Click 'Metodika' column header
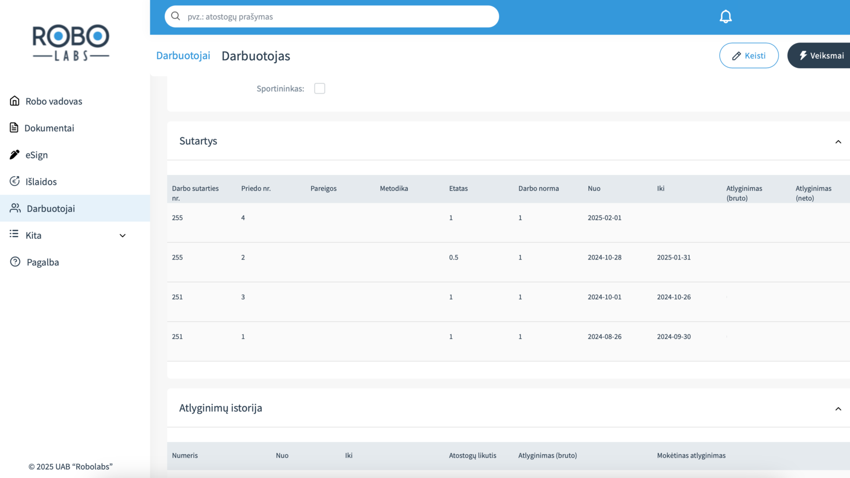 (394, 189)
